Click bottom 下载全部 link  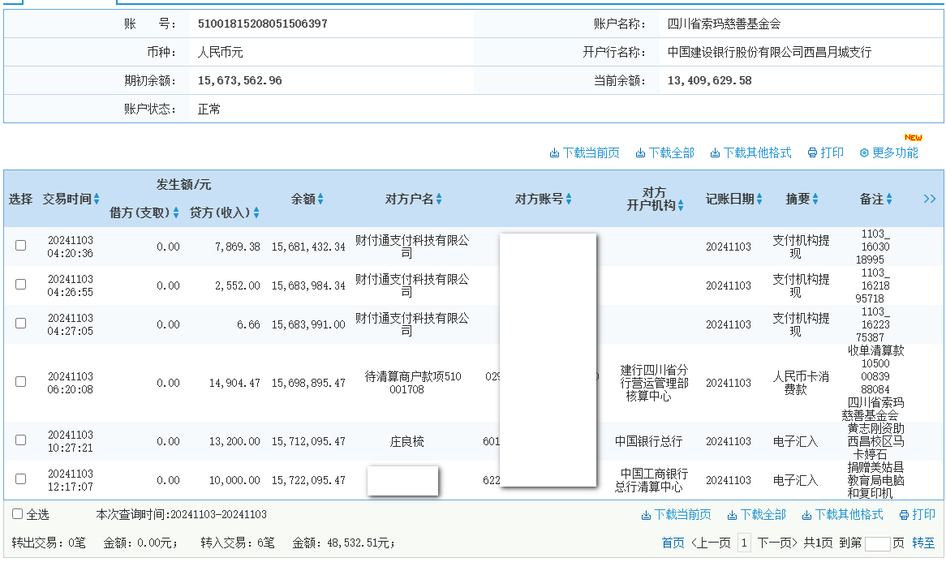point(763,514)
